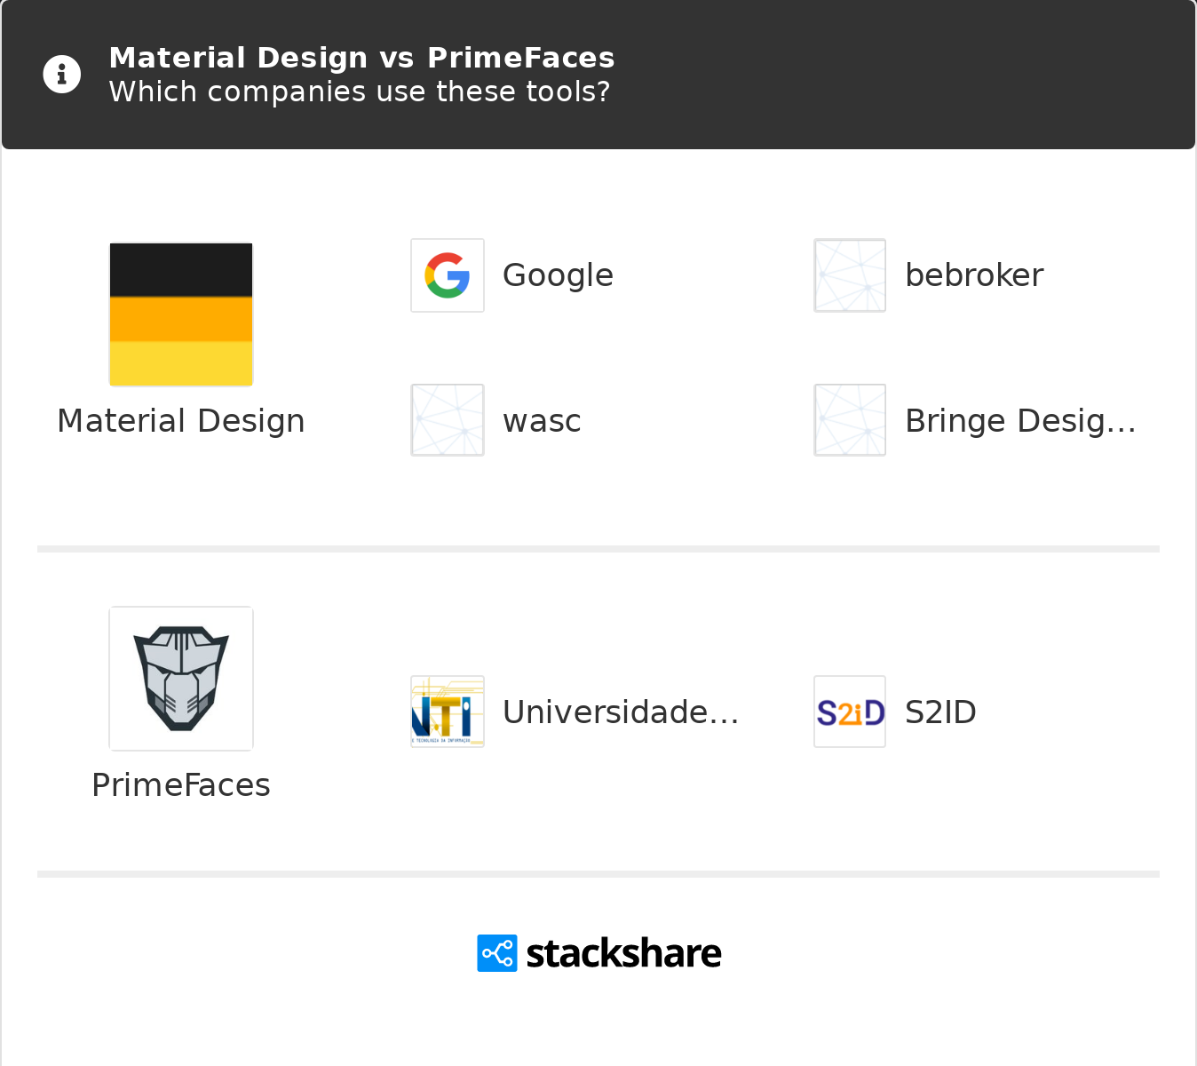Click the S2ID logo icon

[850, 712]
